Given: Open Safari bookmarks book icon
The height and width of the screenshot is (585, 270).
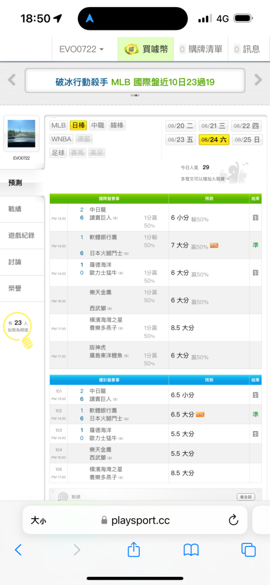Looking at the screenshot, I should coord(191,549).
